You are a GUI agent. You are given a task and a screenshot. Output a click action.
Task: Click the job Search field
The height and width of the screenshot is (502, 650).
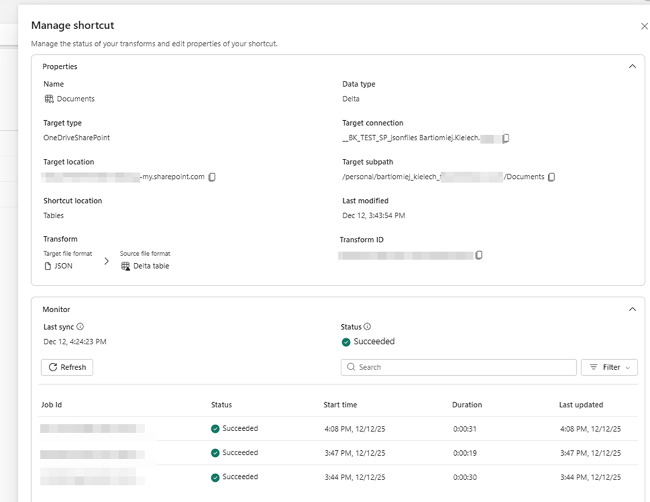459,368
